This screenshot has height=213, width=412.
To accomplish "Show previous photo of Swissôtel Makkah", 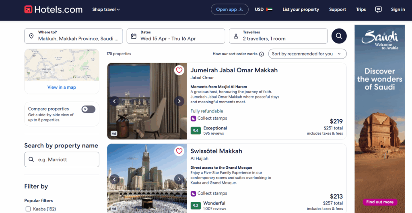I will point(115,179).
